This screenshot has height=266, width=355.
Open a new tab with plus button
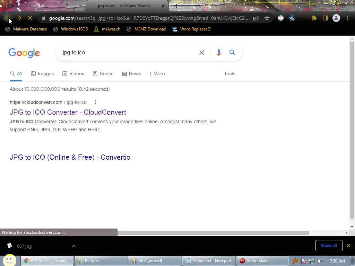point(176,6)
